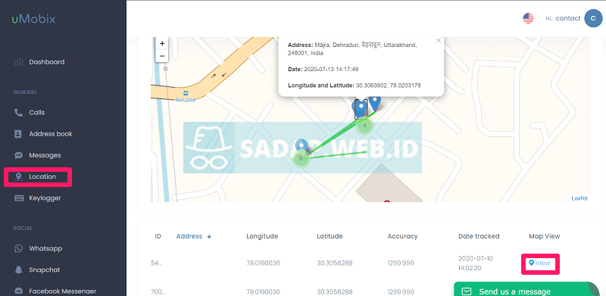Open the Calls section
Image resolution: width=606 pixels, height=296 pixels.
[36, 113]
